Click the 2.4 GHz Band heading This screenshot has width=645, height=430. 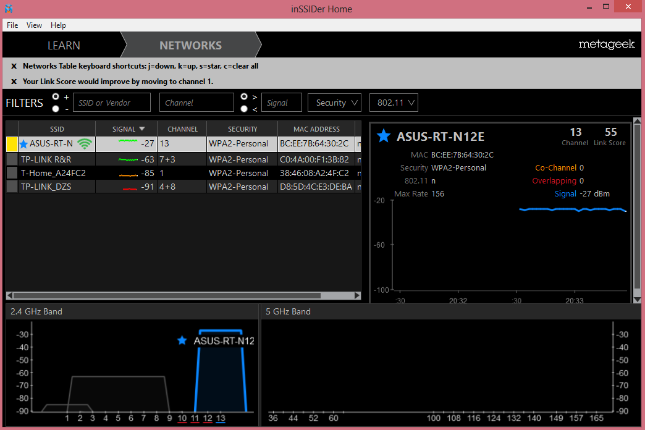pyautogui.click(x=36, y=311)
